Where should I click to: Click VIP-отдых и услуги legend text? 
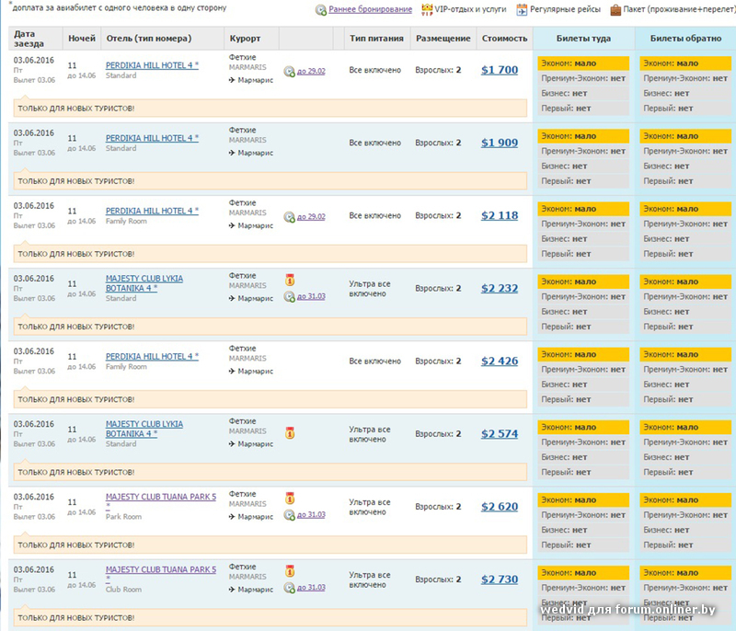[470, 9]
